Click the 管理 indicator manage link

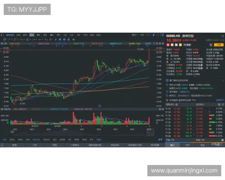pos(160,139)
